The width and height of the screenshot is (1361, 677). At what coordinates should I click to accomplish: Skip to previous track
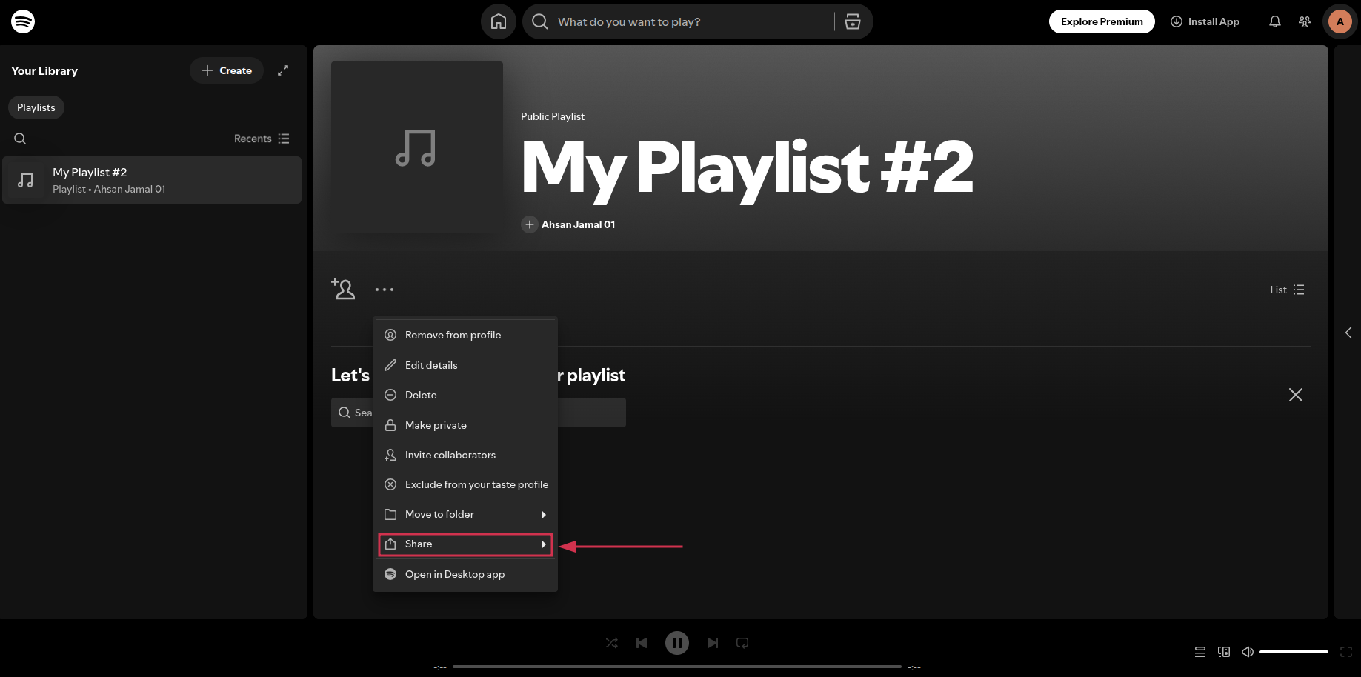click(x=642, y=643)
